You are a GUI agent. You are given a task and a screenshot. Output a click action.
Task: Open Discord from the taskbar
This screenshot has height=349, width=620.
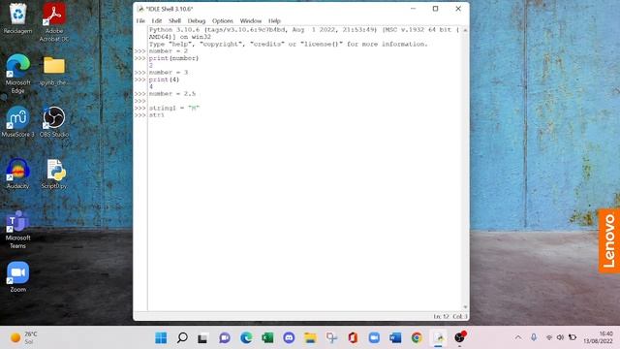pos(289,338)
